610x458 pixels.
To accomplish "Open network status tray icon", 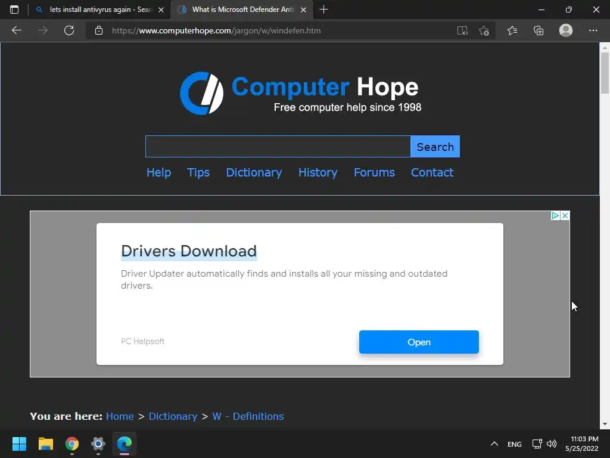I will [x=537, y=444].
